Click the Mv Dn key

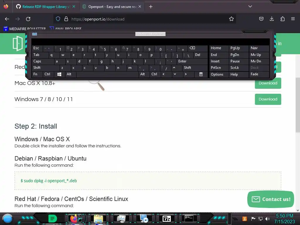[259, 61]
